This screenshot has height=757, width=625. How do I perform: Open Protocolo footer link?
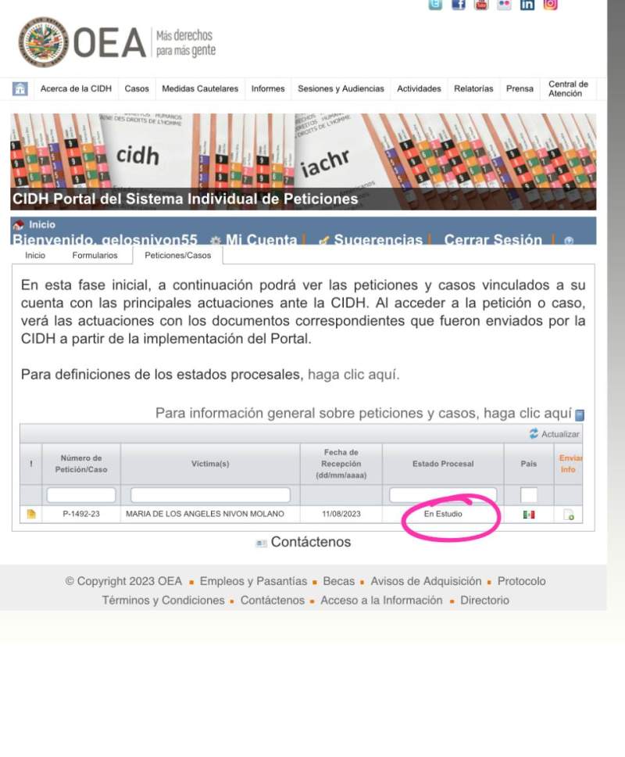click(521, 581)
